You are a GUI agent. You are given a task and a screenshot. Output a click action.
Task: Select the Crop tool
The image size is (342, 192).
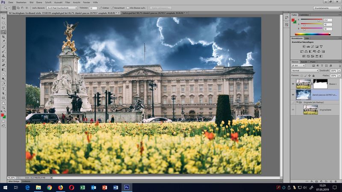tap(3, 37)
